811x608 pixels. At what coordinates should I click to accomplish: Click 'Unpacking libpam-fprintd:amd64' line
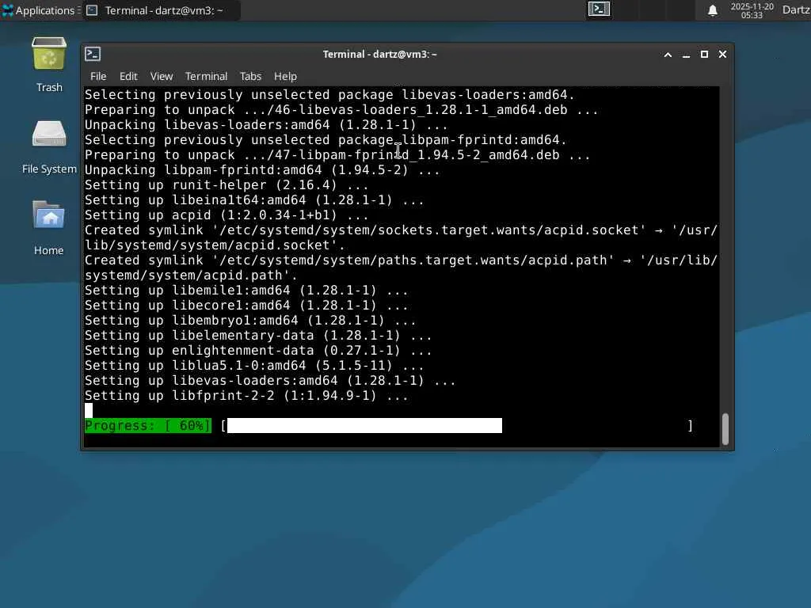pyautogui.click(x=262, y=170)
